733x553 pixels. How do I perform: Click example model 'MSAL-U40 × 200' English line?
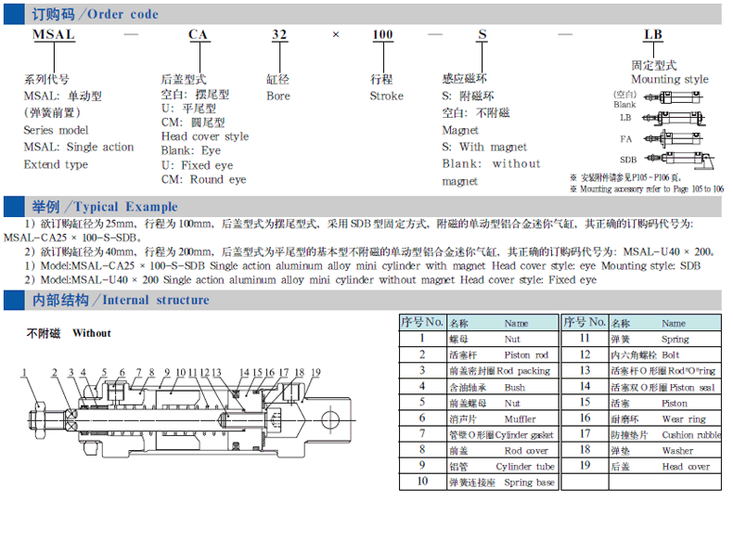(311, 279)
